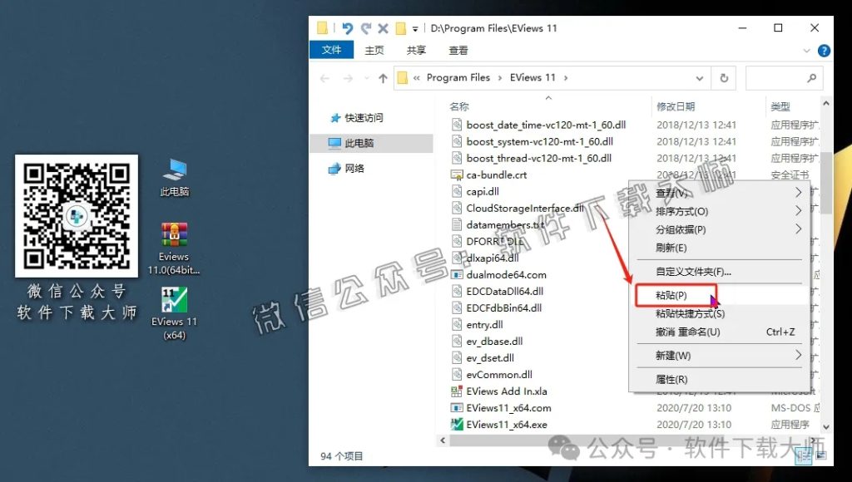Click the Redo icon in the quick access toolbar
852x482 pixels.
[x=366, y=27]
